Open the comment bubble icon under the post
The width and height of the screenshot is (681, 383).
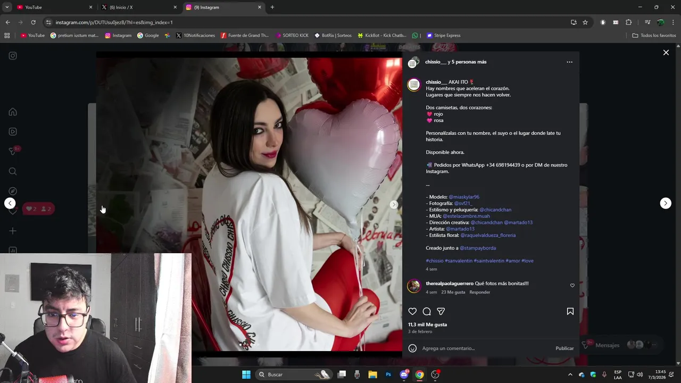(x=427, y=311)
